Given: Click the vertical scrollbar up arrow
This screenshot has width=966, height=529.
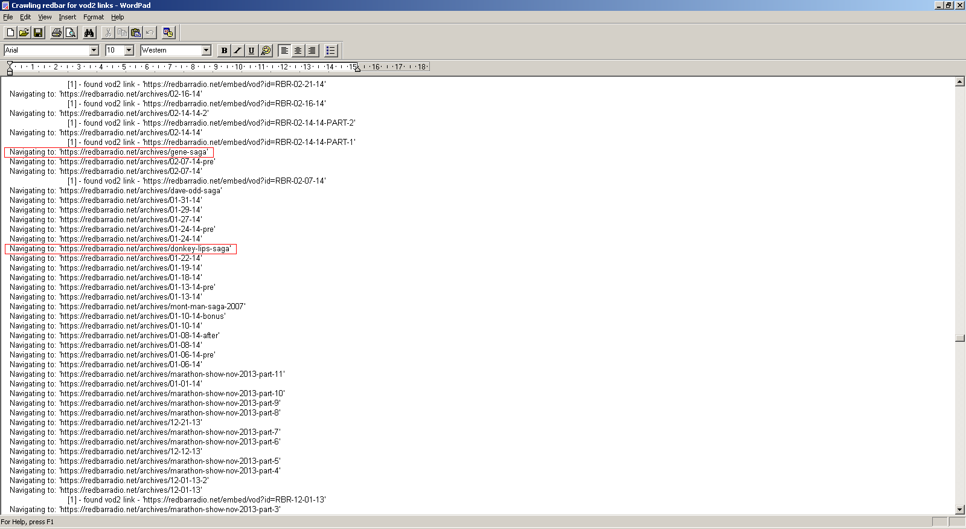Looking at the screenshot, I should (960, 82).
